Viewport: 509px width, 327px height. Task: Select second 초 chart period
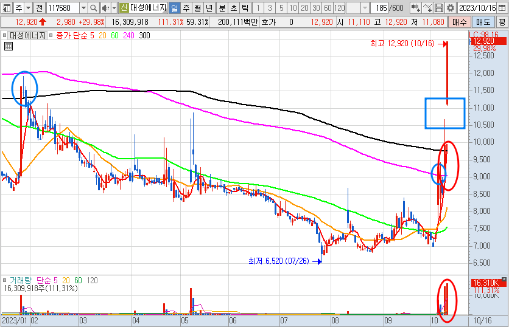tap(234, 8)
